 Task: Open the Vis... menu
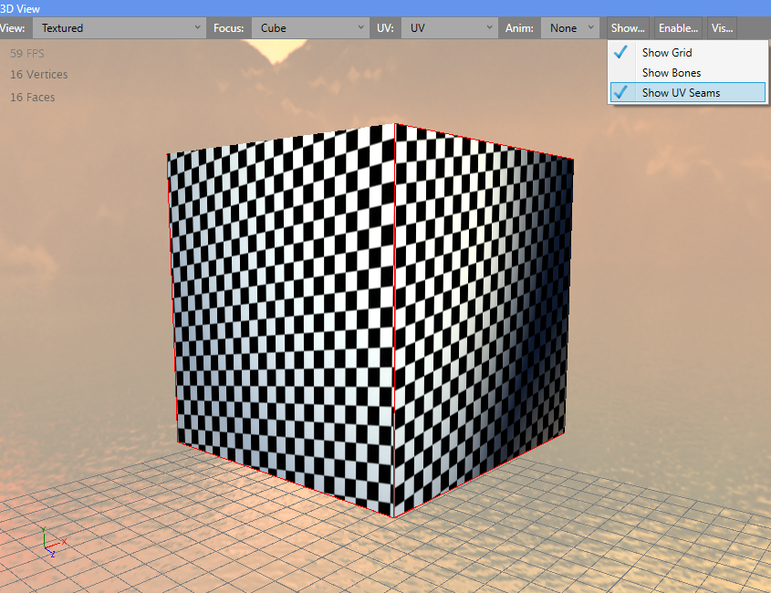click(x=722, y=28)
